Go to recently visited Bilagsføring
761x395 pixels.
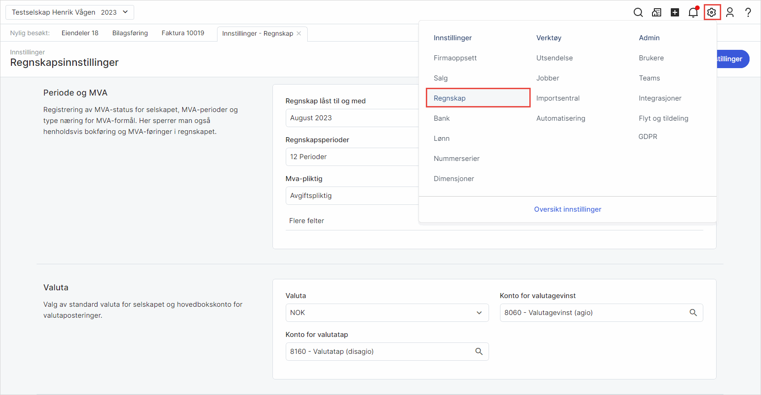(x=130, y=33)
